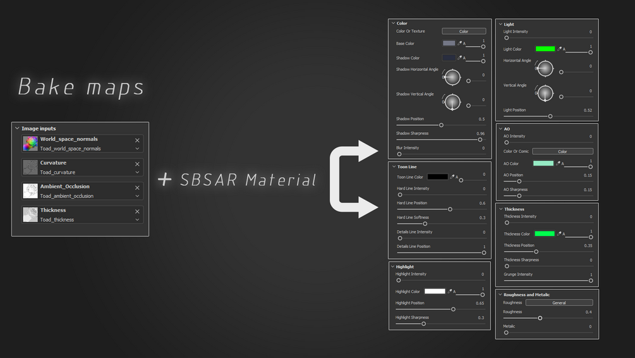The width and height of the screenshot is (635, 358).
Task: Click the Highlight Intensity slider handle
Action: point(399,280)
